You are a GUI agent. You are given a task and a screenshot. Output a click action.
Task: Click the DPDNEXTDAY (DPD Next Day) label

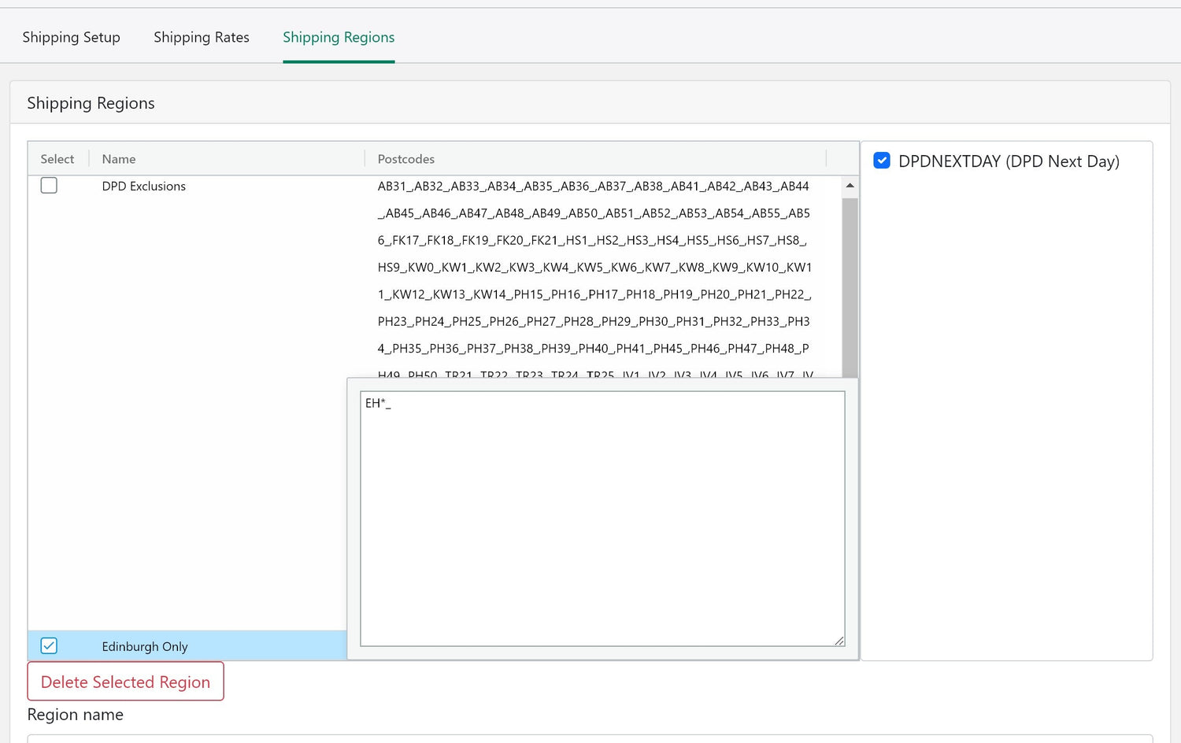(x=1009, y=161)
